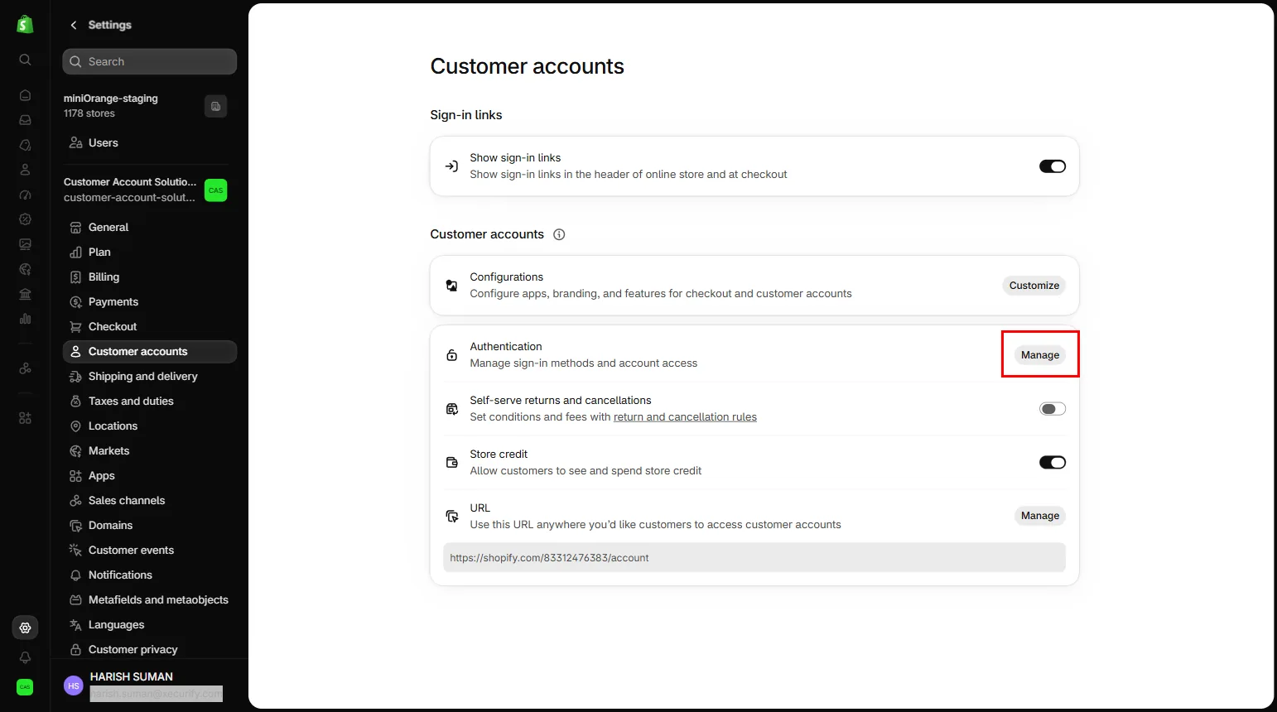Open Checkout settings

click(x=150, y=326)
